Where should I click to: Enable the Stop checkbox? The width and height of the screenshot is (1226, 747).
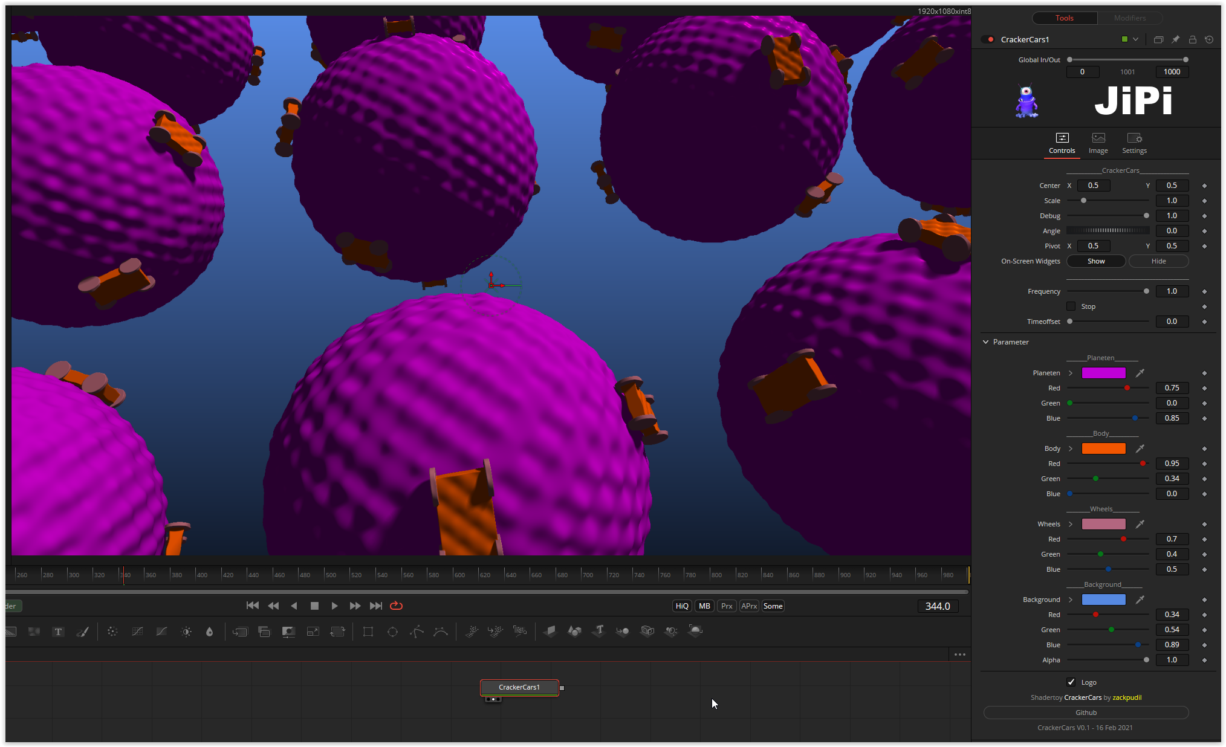coord(1071,306)
